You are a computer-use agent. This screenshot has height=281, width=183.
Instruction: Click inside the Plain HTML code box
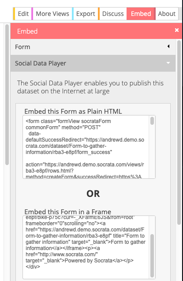[x=86, y=147]
